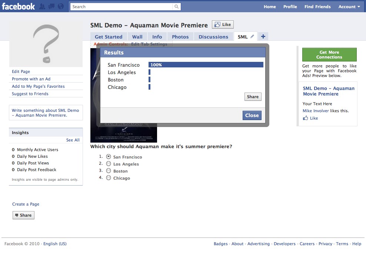Screen dimensions: 366x260
Task: Click the Edit Page link
Action: pos(21,71)
